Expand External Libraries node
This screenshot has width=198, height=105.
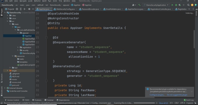pos(5,88)
